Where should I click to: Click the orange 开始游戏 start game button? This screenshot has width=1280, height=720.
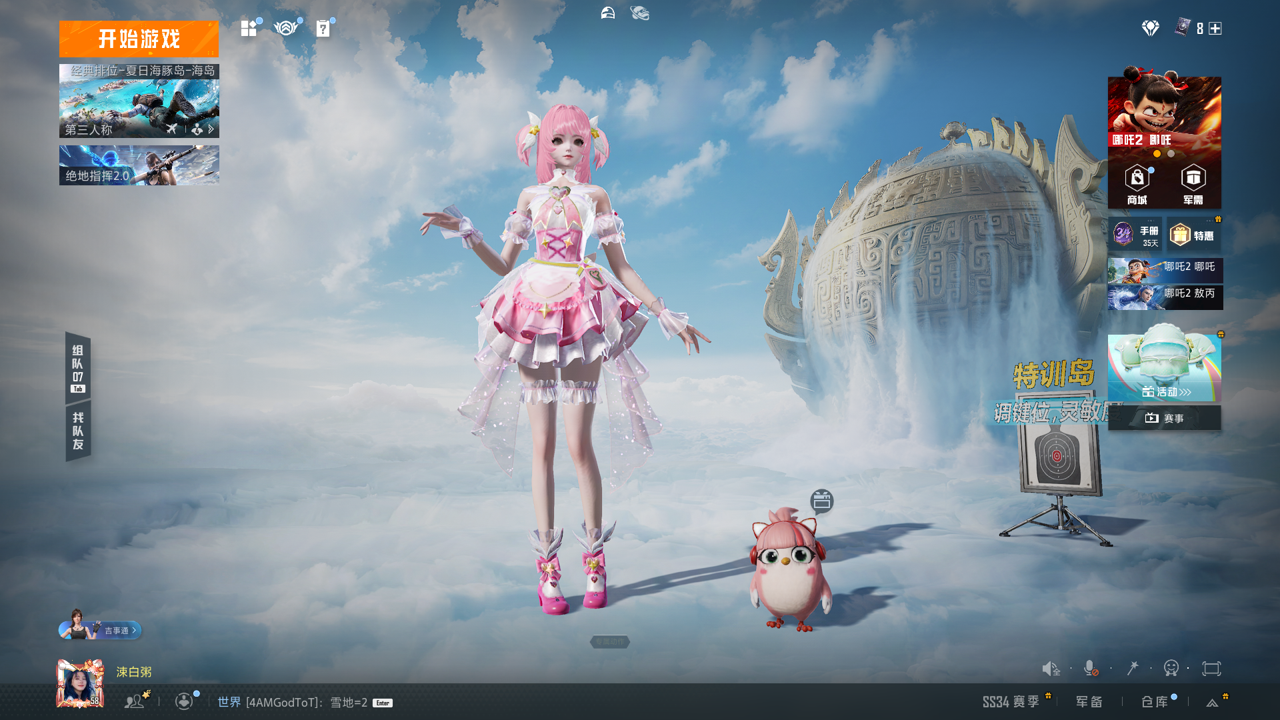pos(139,39)
